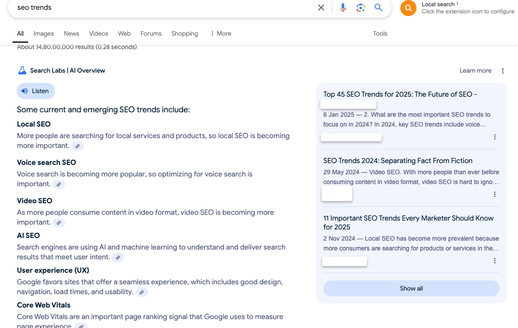
Task: Click citation icon next to Voice search SEO
Action: click(x=58, y=184)
